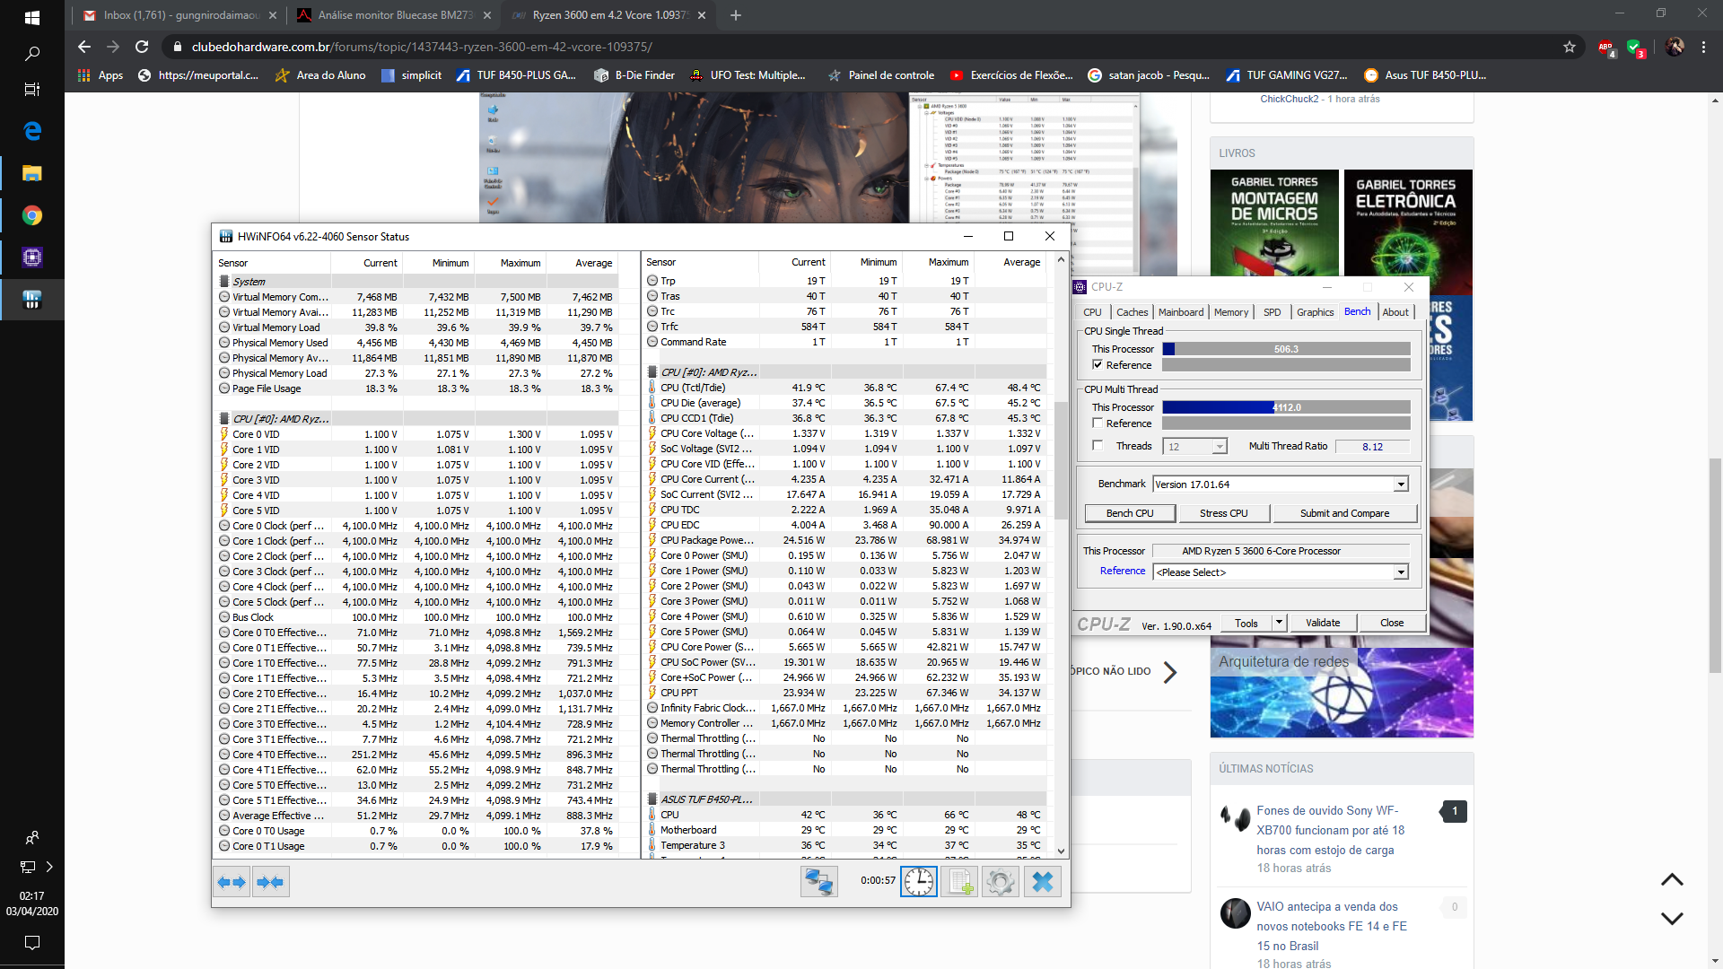Open Windows search from taskbar
Image resolution: width=1723 pixels, height=969 pixels.
32,54
